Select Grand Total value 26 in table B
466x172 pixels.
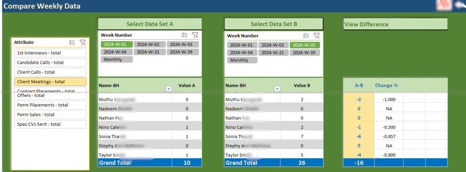[302, 162]
